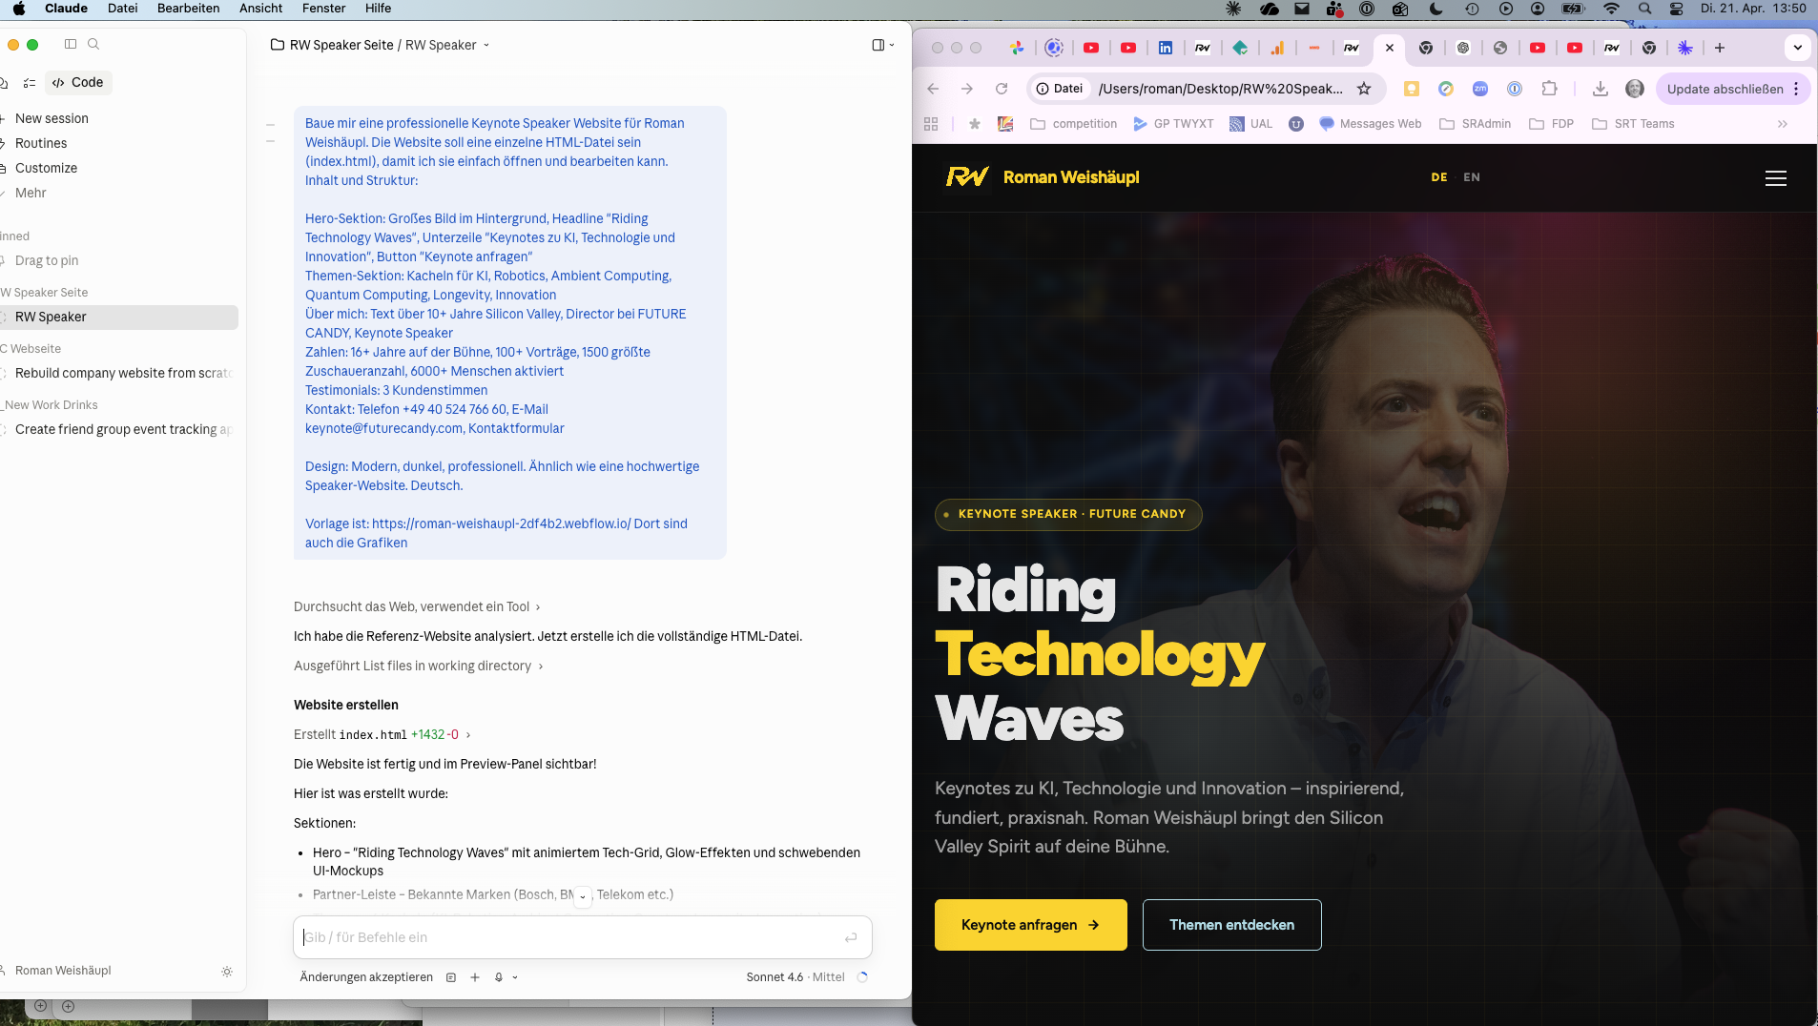Screen dimensions: 1818x1026
Task: Open search with the magnifier icon
Action: (94, 44)
